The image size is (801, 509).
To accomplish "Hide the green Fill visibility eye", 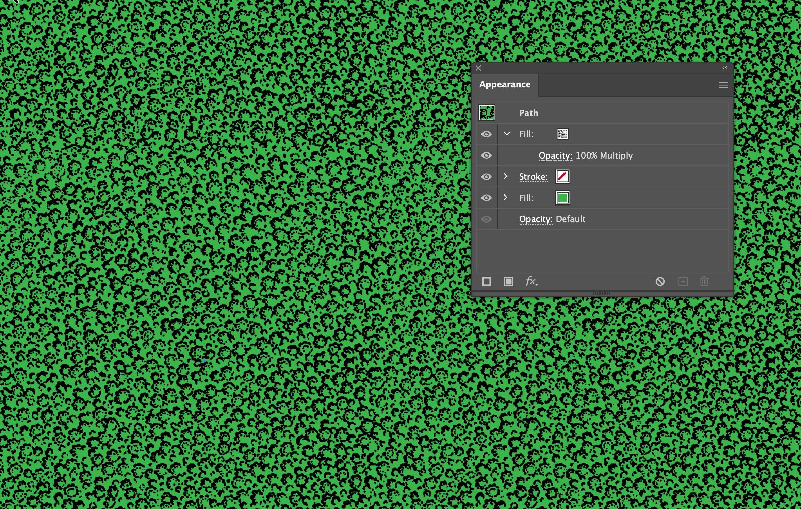I will [486, 198].
